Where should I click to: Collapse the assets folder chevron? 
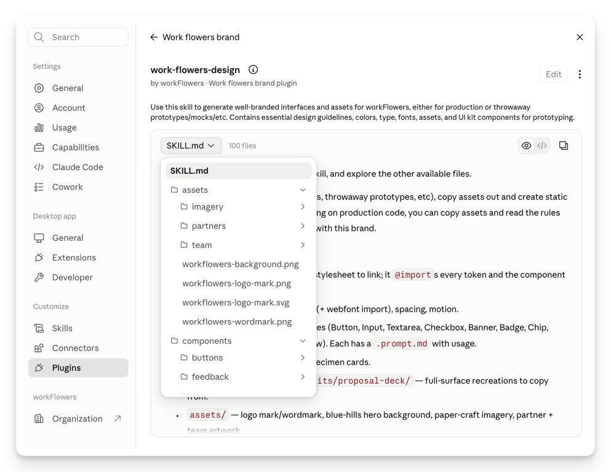(303, 190)
